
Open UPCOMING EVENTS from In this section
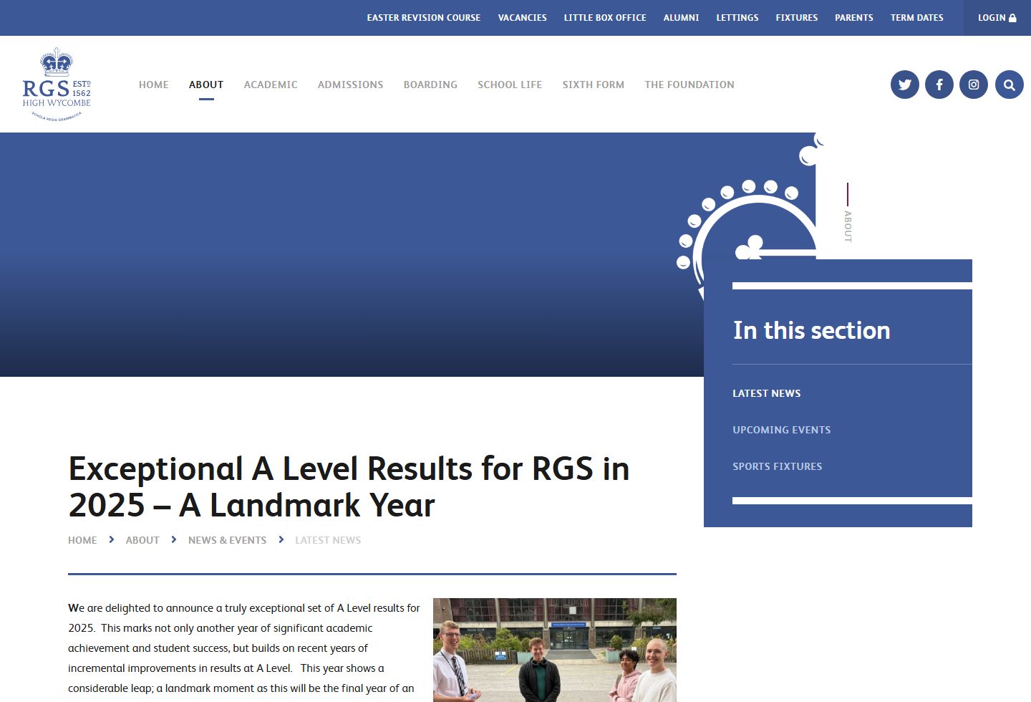pos(782,429)
